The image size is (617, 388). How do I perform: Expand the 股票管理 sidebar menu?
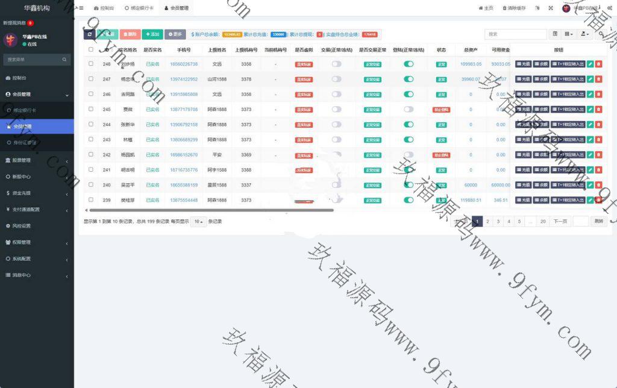(37, 160)
